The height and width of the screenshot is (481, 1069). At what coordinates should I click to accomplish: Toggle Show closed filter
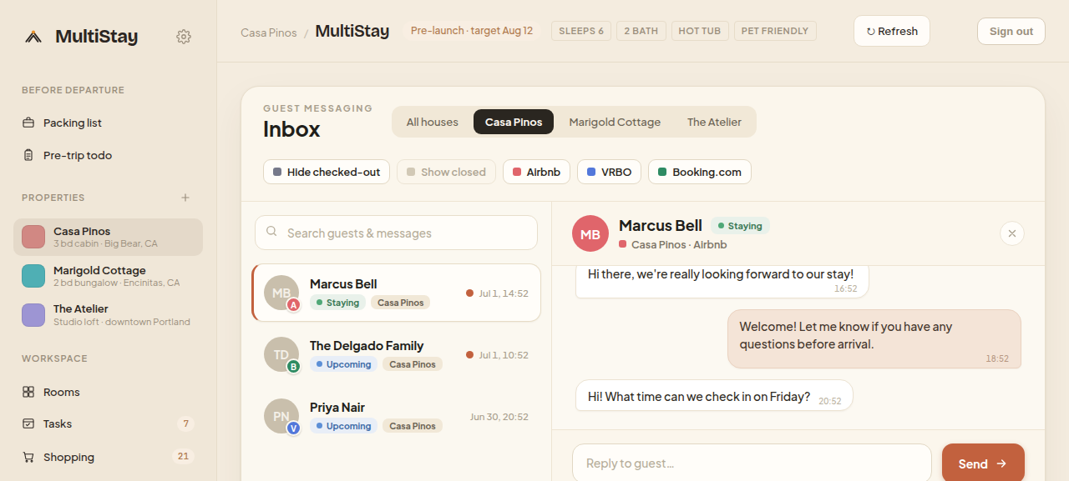click(x=446, y=172)
